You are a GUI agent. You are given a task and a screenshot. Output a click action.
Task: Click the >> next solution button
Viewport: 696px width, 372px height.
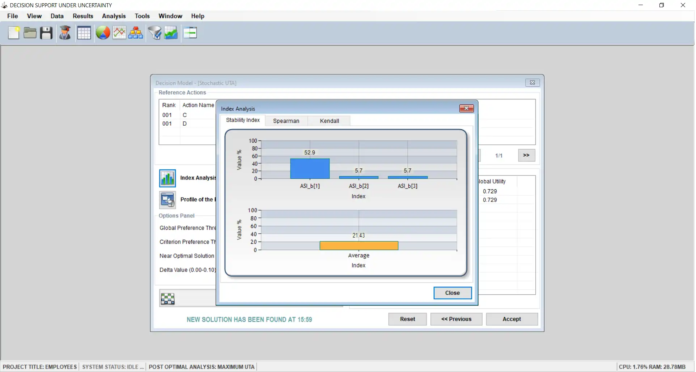[x=526, y=155]
